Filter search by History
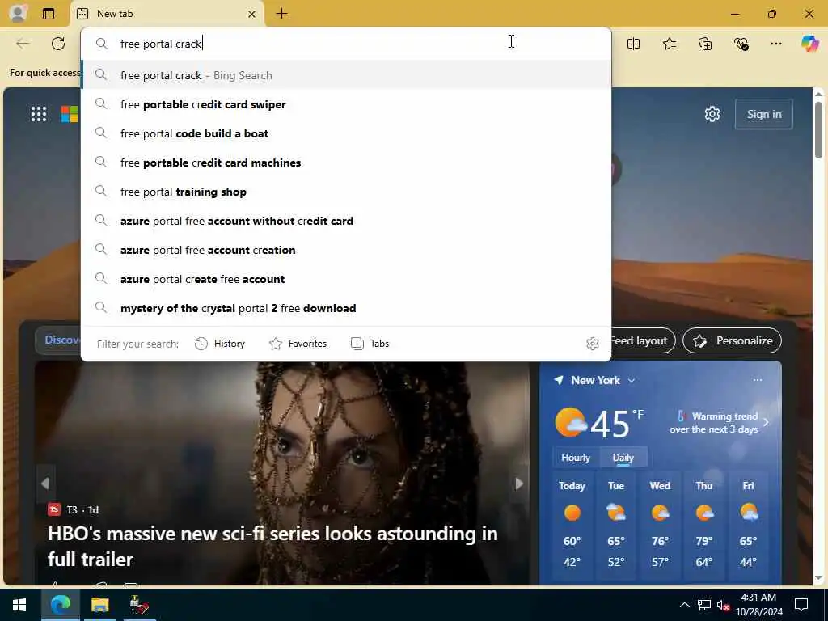 coord(220,344)
